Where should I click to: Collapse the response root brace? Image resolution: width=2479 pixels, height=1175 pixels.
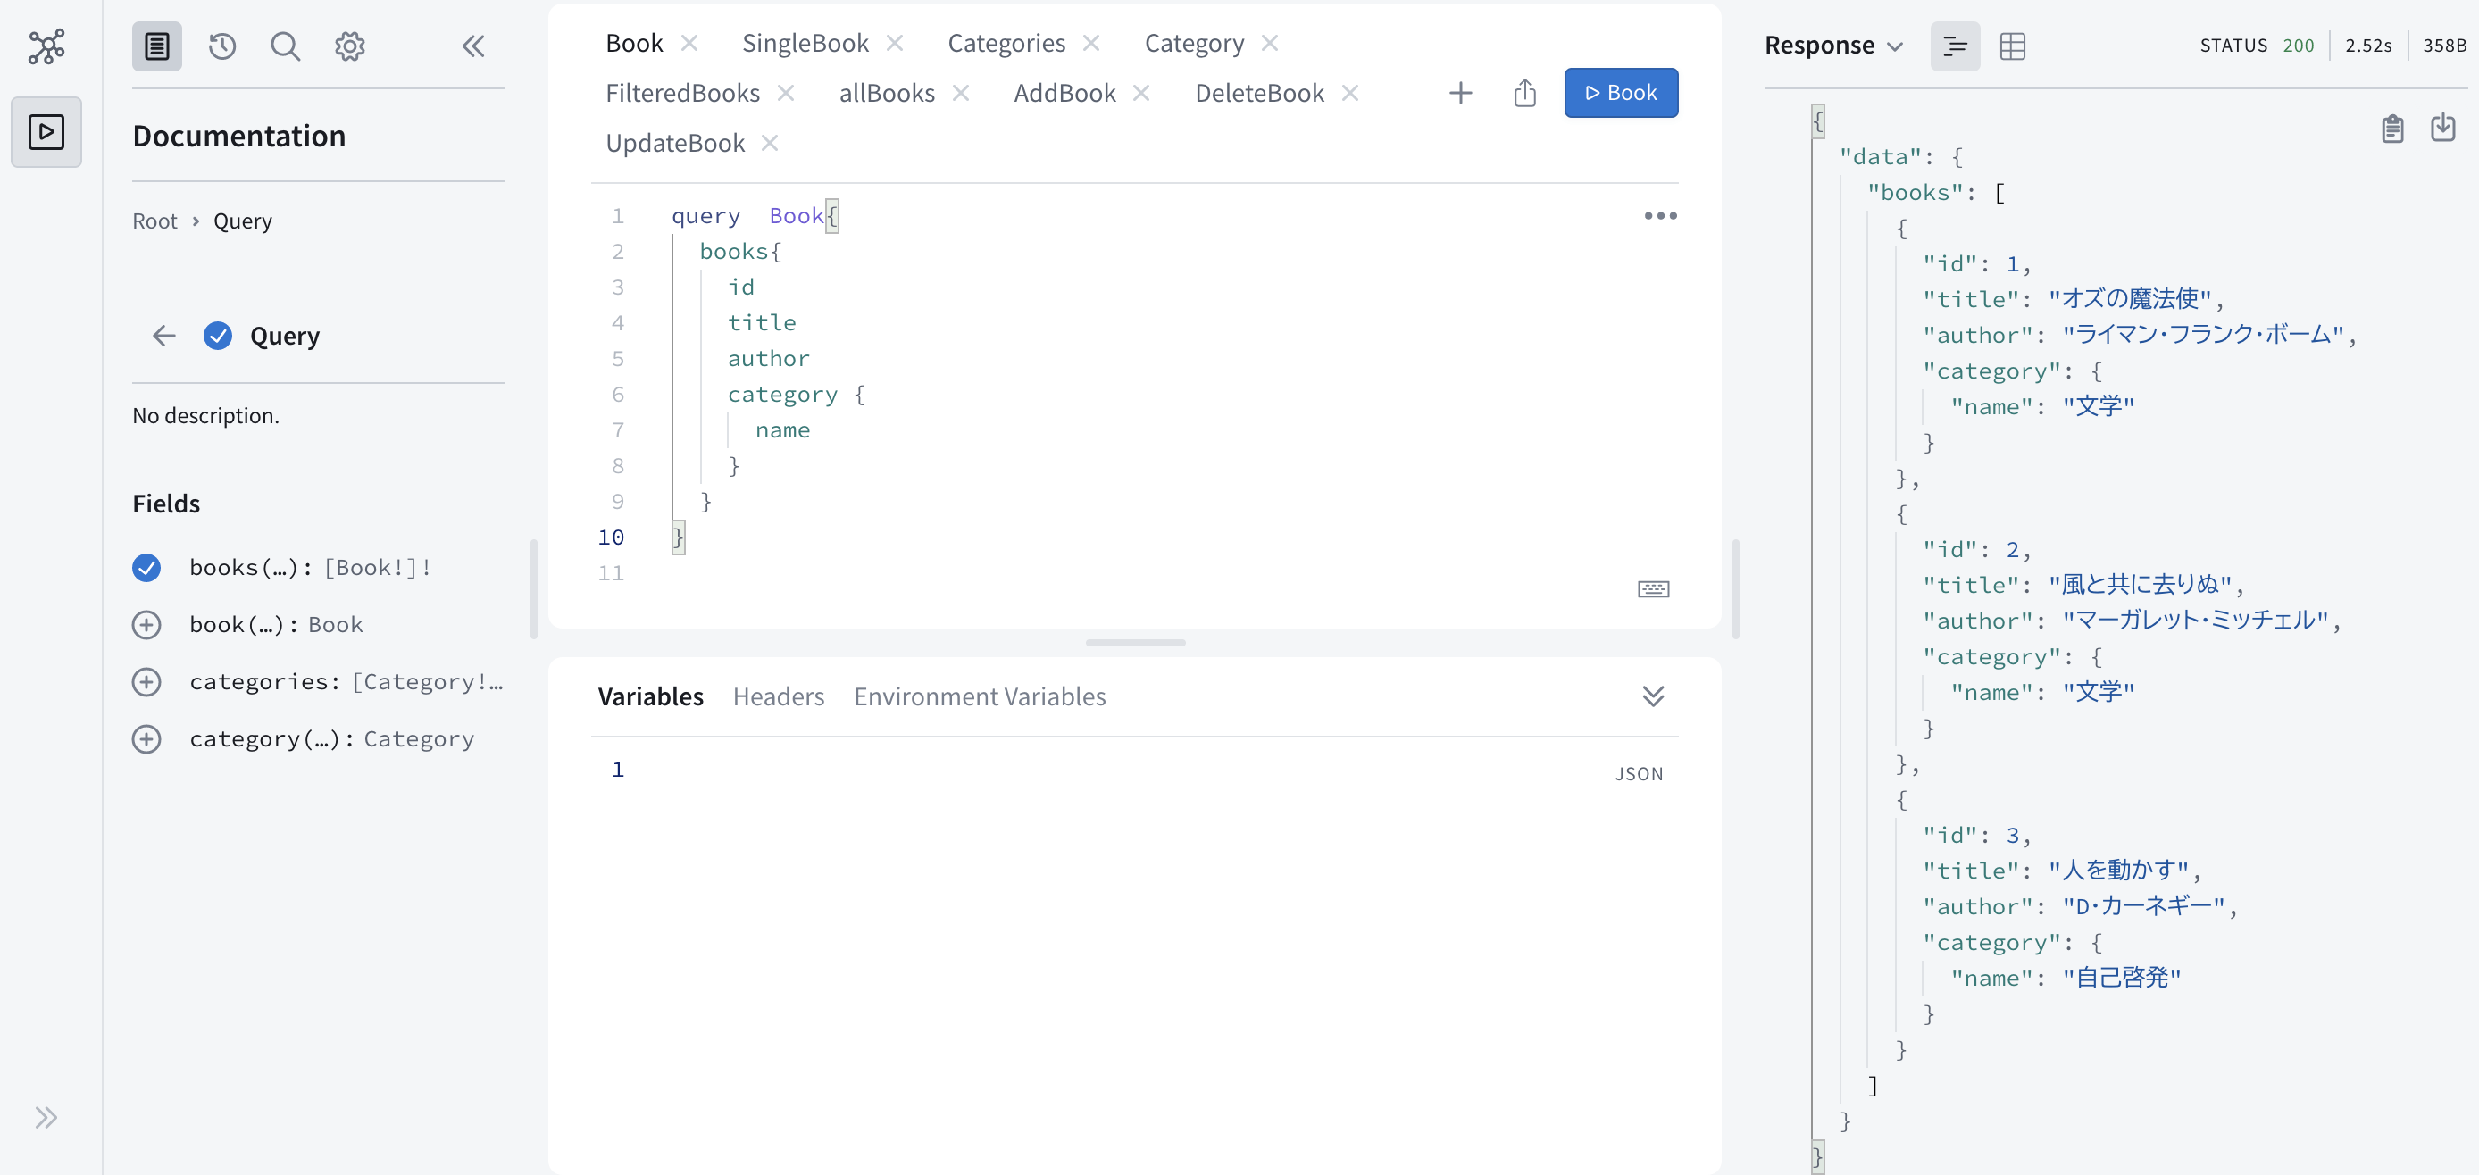pos(1817,121)
